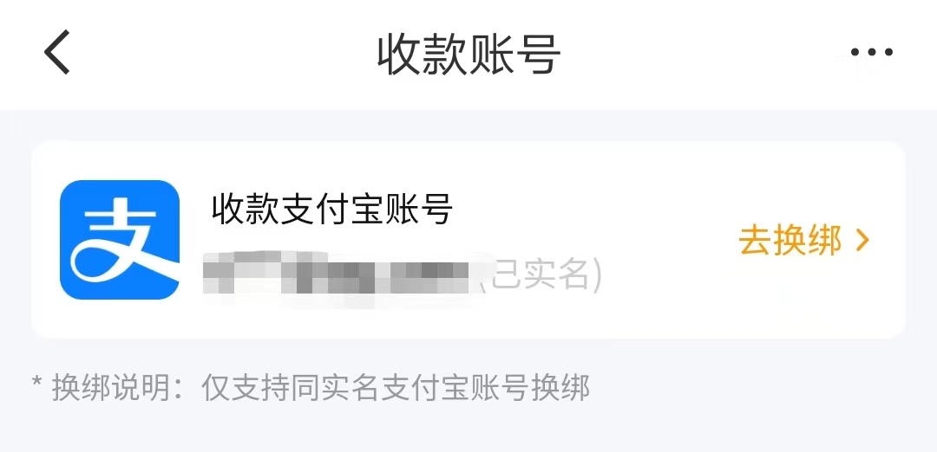This screenshot has width=937, height=452.
Task: Tap the 收款账号 page title
Action: 468,55
